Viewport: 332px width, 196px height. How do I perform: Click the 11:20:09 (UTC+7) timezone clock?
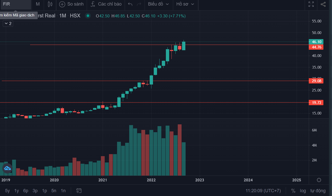point(263,191)
